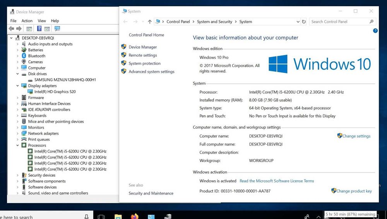Open Help menu in Device Manager
This screenshot has height=219, width=387.
pos(55,21)
